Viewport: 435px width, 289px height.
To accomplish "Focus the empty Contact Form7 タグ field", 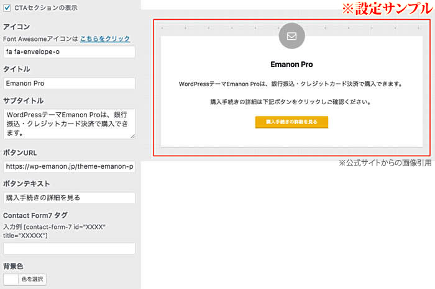I will [69, 249].
